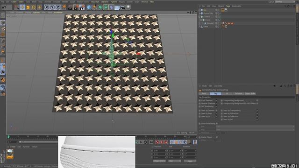Click the material tag on the Sky row
The width and height of the screenshot is (299, 168).
pos(226,10)
